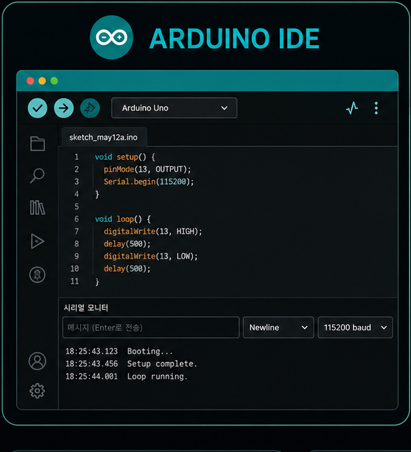The image size is (411, 452).
Task: Open the Serial Plotter waveform icon
Action: (352, 108)
